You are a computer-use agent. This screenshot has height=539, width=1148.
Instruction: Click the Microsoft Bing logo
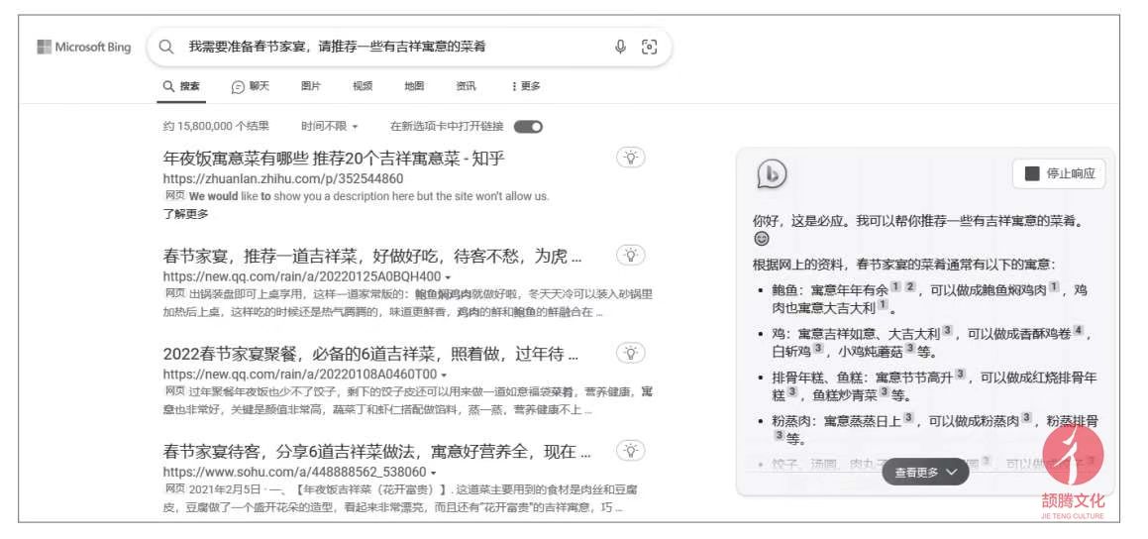pos(84,47)
